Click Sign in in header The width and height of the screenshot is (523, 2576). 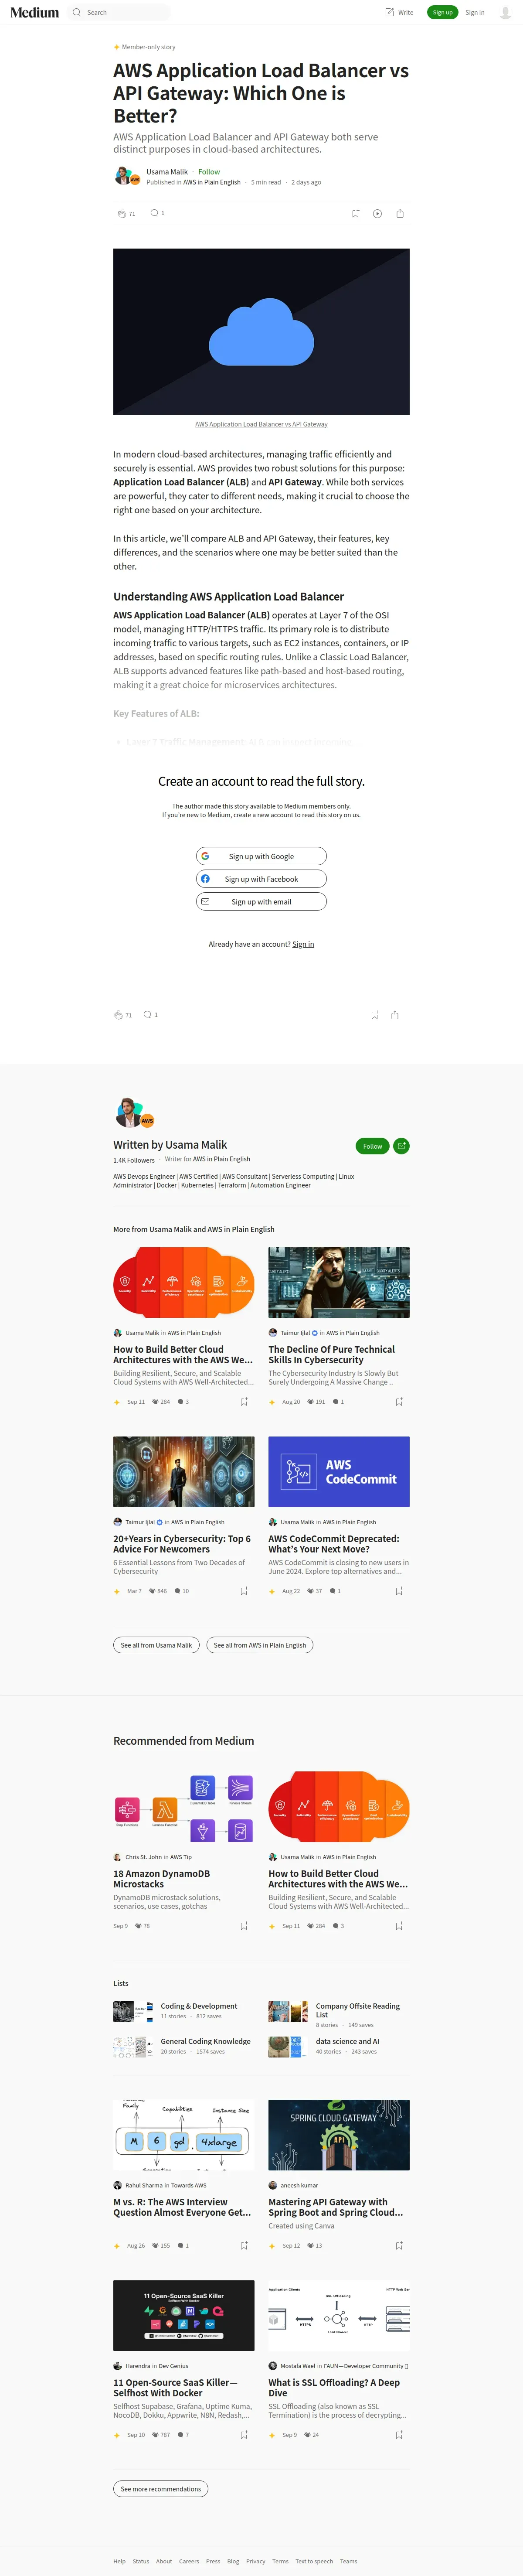(x=475, y=13)
